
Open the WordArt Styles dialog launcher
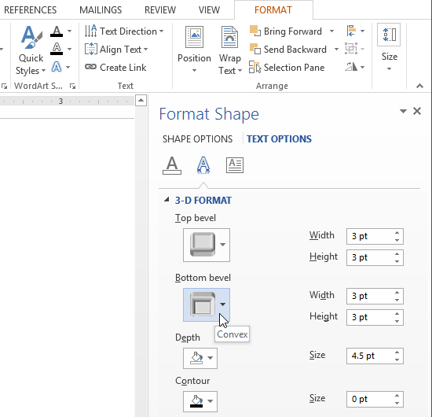(73, 87)
